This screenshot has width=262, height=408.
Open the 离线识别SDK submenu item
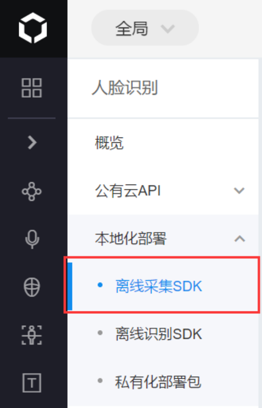158,334
